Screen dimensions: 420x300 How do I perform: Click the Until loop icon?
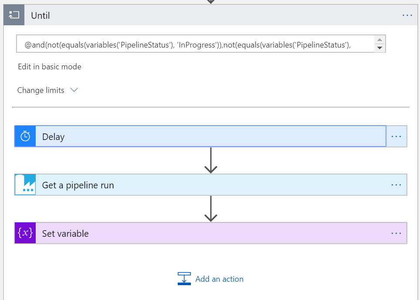(14, 15)
